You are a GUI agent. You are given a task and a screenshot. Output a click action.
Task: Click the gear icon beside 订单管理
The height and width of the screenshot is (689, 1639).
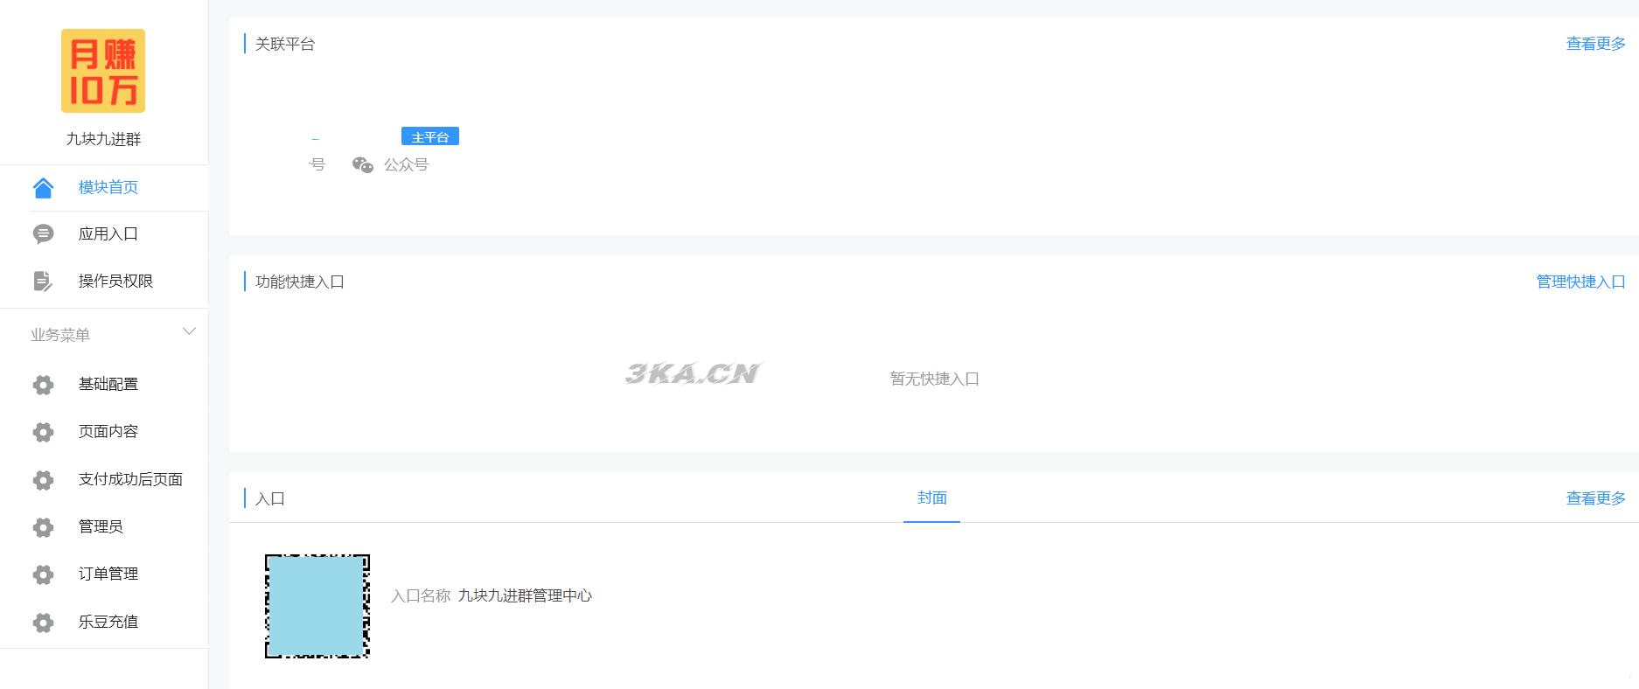[x=43, y=574]
